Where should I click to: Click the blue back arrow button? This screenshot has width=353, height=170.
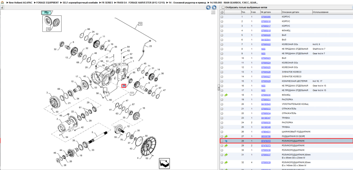pyautogui.click(x=208, y=7)
